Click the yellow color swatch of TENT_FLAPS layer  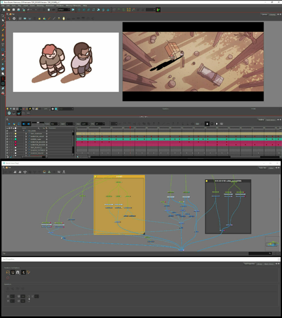point(16,134)
